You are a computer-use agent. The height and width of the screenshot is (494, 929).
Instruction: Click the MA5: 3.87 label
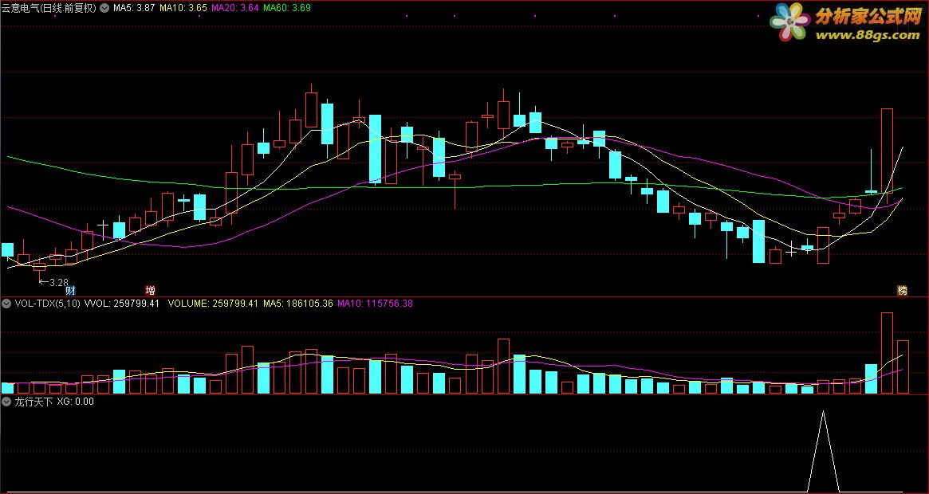click(x=134, y=8)
